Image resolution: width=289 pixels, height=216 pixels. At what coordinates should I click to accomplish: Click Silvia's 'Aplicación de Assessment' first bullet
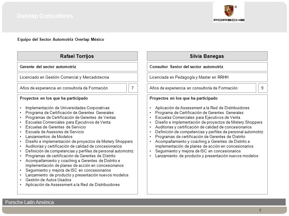(202, 108)
